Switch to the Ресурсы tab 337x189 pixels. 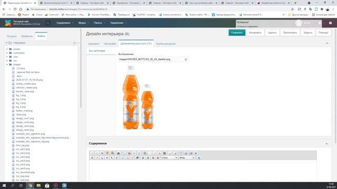click(x=12, y=36)
